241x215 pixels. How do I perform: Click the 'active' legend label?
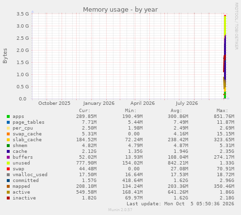click(x=21, y=192)
